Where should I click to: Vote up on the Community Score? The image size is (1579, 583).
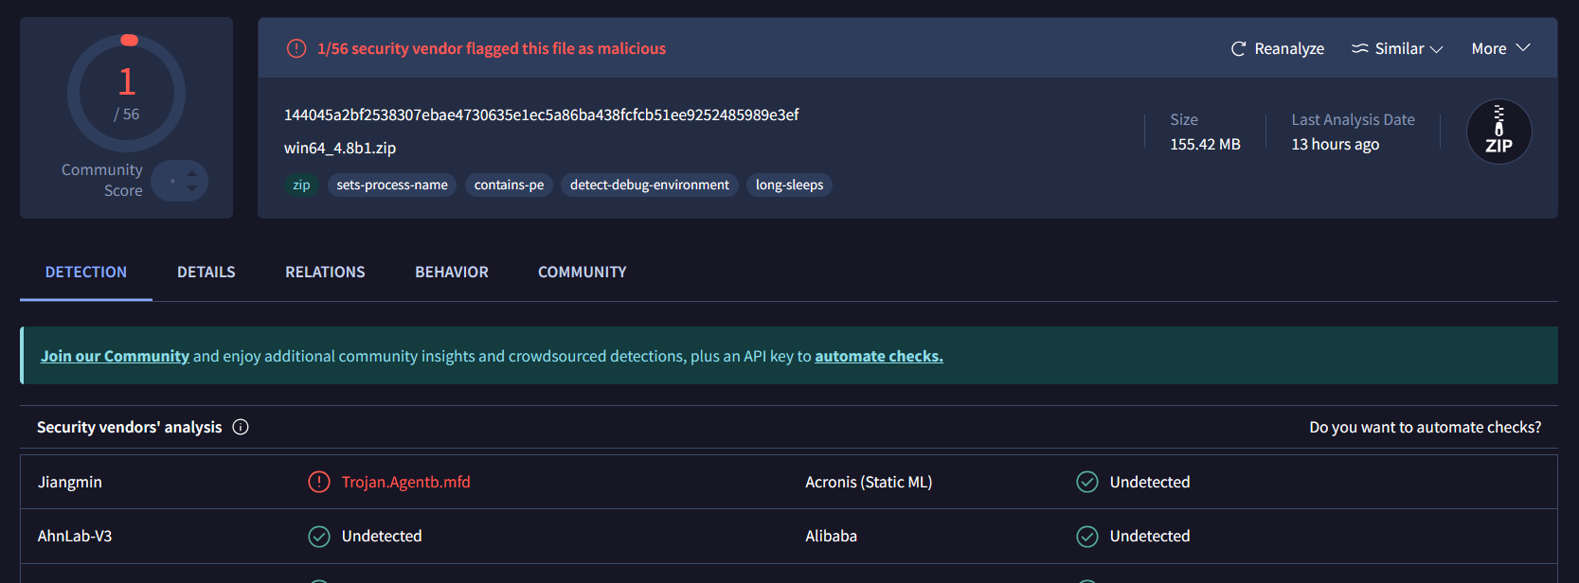pyautogui.click(x=192, y=173)
